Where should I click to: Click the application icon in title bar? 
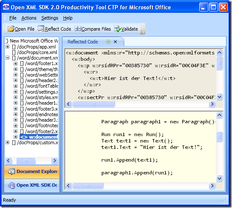(6, 7)
